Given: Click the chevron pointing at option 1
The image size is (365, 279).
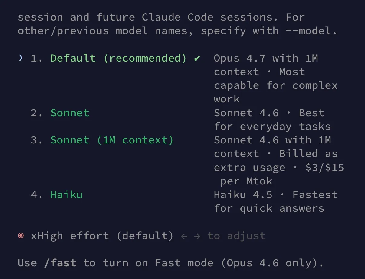Looking at the screenshot, I should coord(21,58).
